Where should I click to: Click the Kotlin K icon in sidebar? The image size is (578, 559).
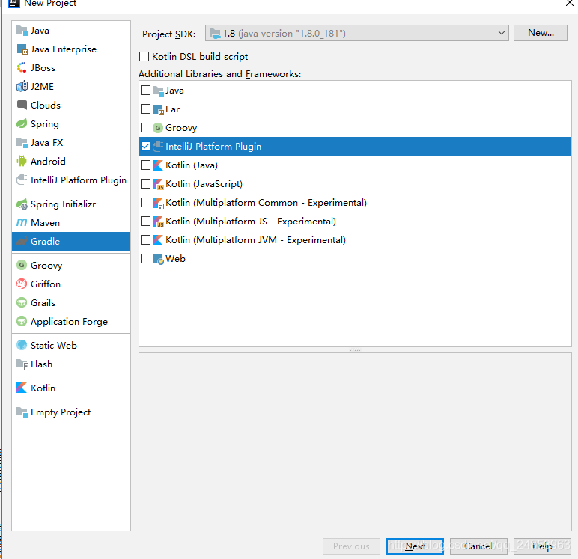pyautogui.click(x=22, y=388)
